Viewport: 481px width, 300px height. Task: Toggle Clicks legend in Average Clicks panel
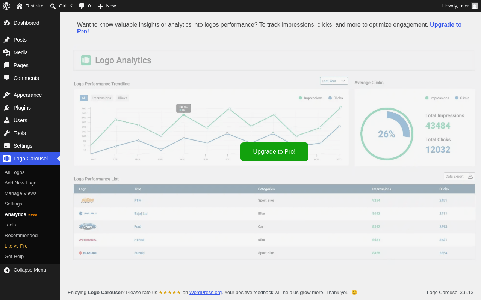pos(462,98)
